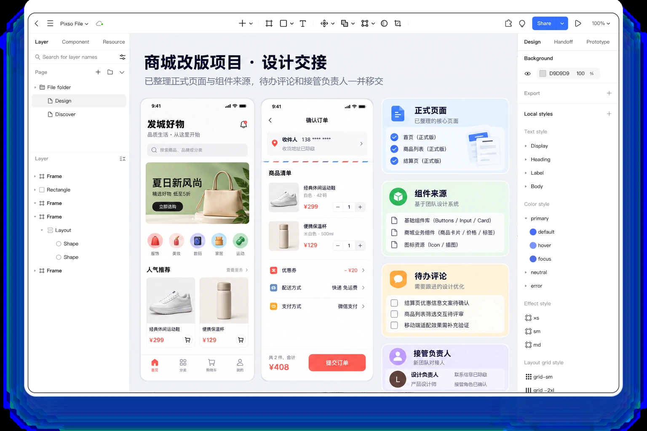Toggle 首页（正式版）checkbox
Screen dimensions: 647x431
(x=394, y=137)
